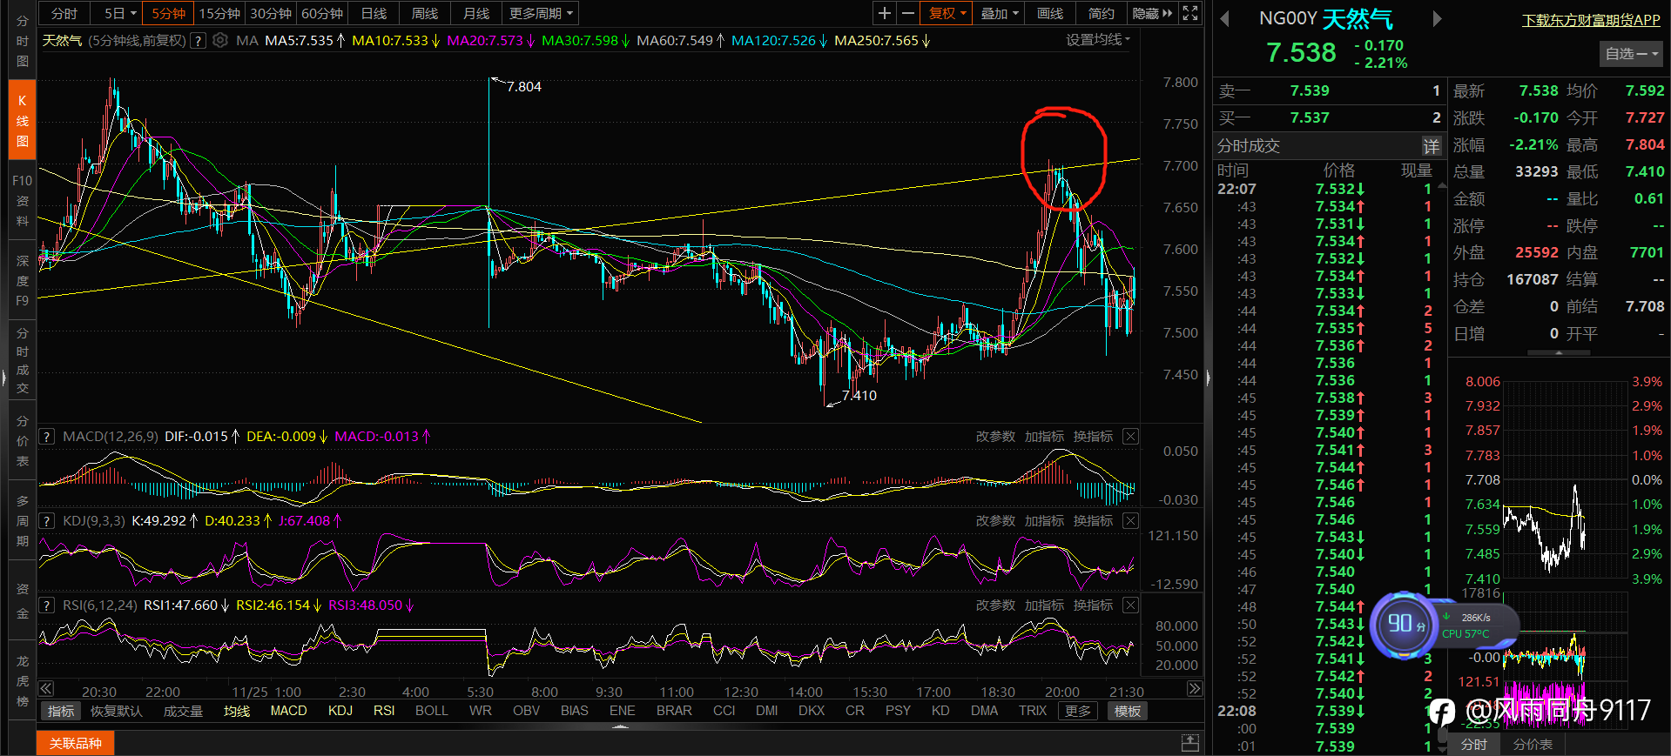Click 下载东方财富期货APP link
Screen dimensions: 1671x756
[1591, 19]
